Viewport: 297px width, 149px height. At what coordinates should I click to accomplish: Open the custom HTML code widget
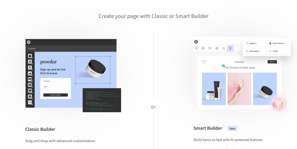click(x=30, y=102)
